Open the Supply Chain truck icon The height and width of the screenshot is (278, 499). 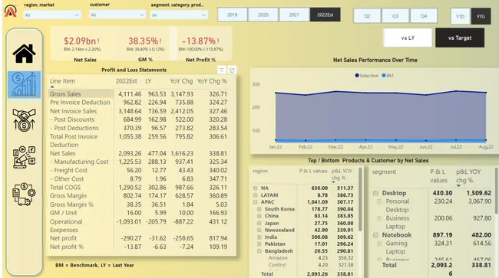tap(25, 194)
